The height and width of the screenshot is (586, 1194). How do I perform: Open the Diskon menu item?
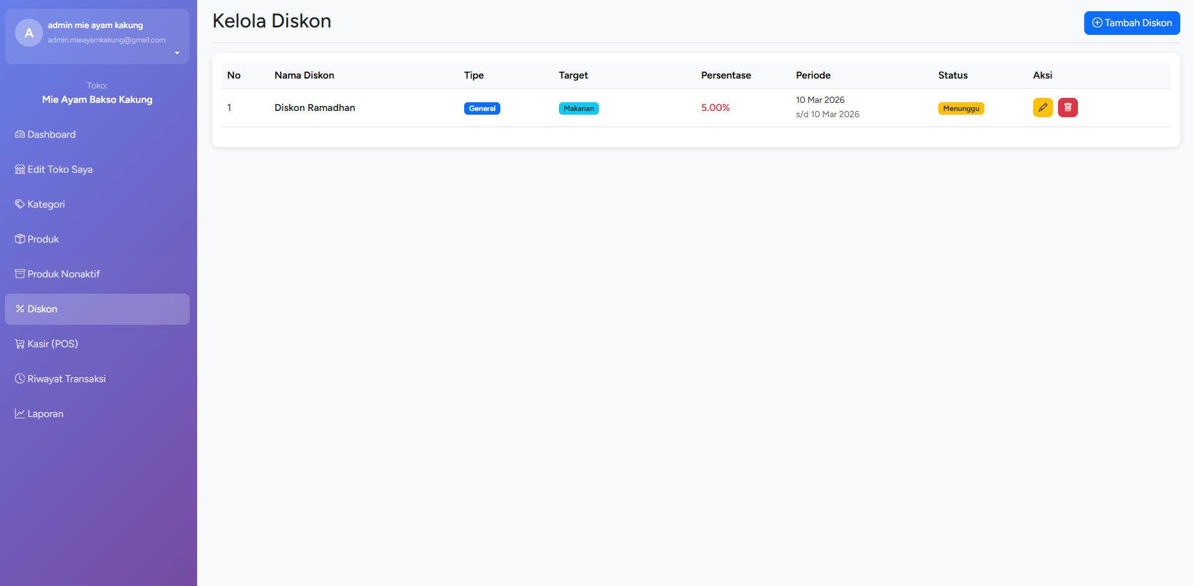(x=97, y=309)
